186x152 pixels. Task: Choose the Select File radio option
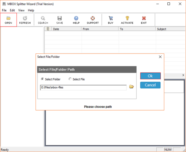77,79
